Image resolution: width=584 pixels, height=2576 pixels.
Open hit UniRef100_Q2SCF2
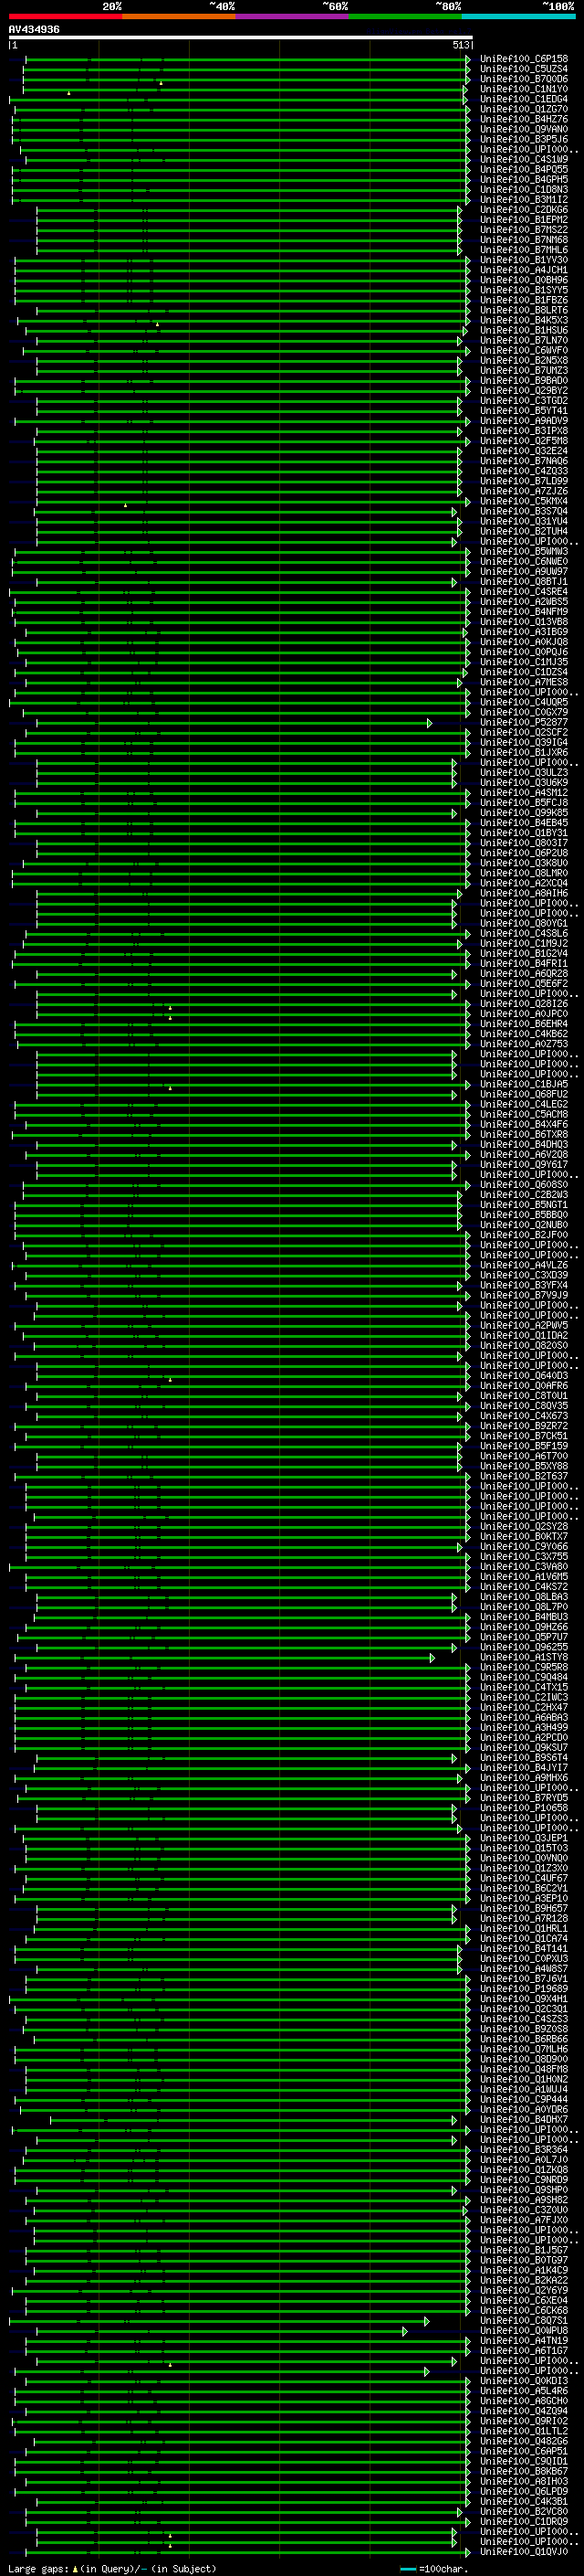(x=524, y=732)
